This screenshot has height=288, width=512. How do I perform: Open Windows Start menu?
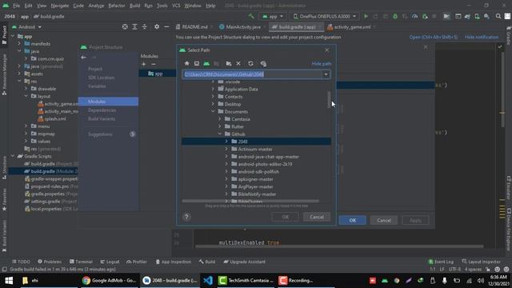click(9, 281)
